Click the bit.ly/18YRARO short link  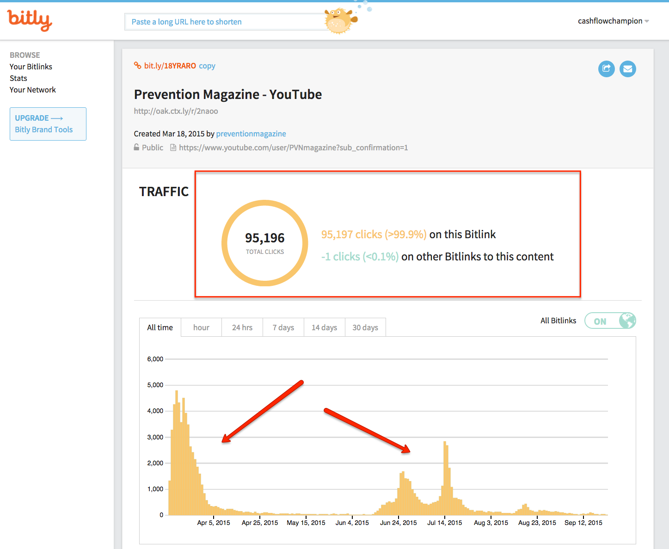[170, 66]
